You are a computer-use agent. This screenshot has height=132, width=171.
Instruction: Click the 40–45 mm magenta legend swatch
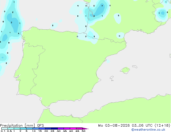pyautogui.click(x=73, y=128)
